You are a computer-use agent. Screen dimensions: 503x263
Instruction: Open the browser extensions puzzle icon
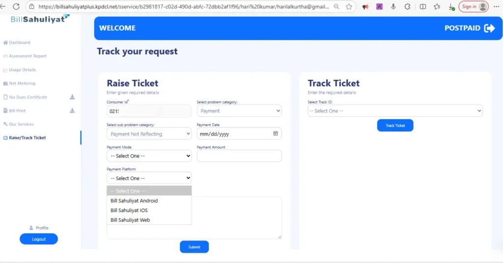point(407,7)
